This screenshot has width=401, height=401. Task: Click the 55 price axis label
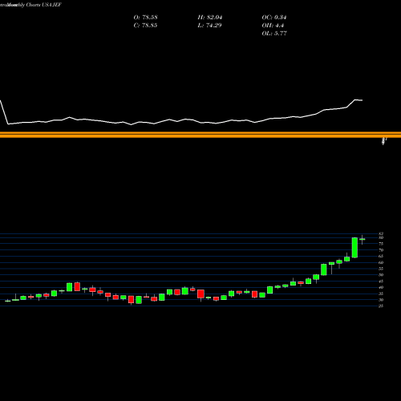pyautogui.click(x=381, y=269)
